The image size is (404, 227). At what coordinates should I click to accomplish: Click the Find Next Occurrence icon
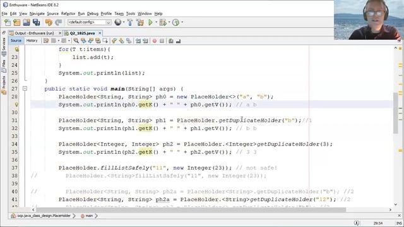pos(91,40)
